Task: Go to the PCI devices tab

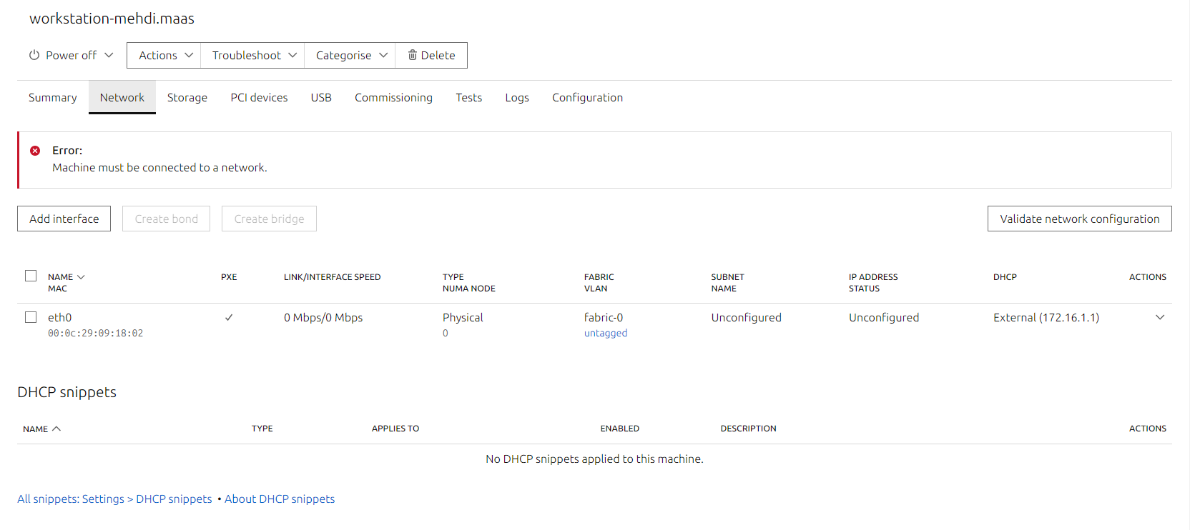Action: pyautogui.click(x=259, y=97)
